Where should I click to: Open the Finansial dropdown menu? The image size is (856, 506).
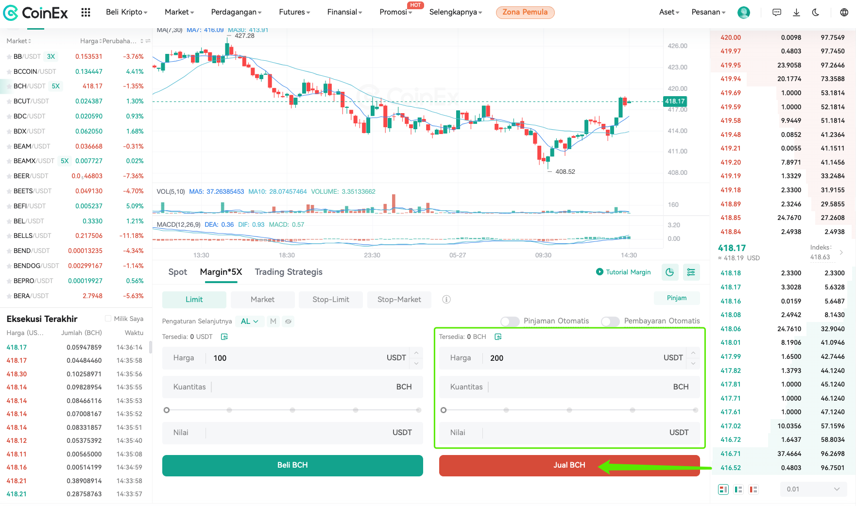pos(344,12)
